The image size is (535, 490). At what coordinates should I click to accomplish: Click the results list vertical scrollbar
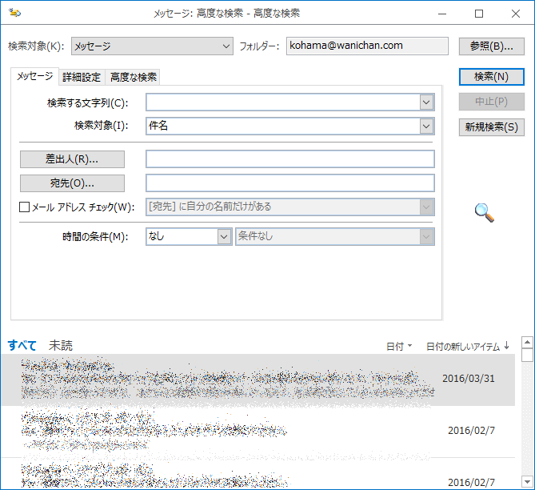(x=526, y=416)
